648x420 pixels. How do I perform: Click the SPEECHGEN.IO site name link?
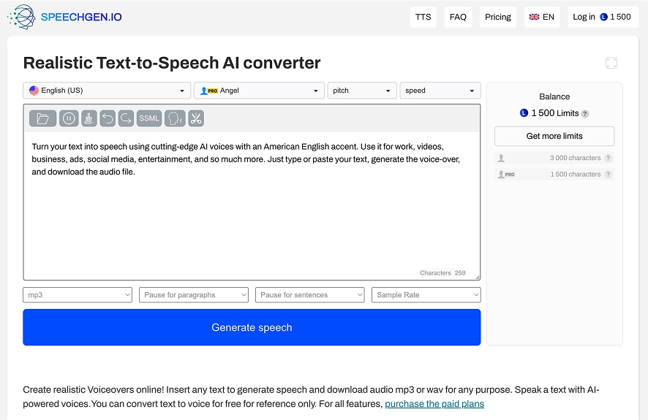point(81,17)
